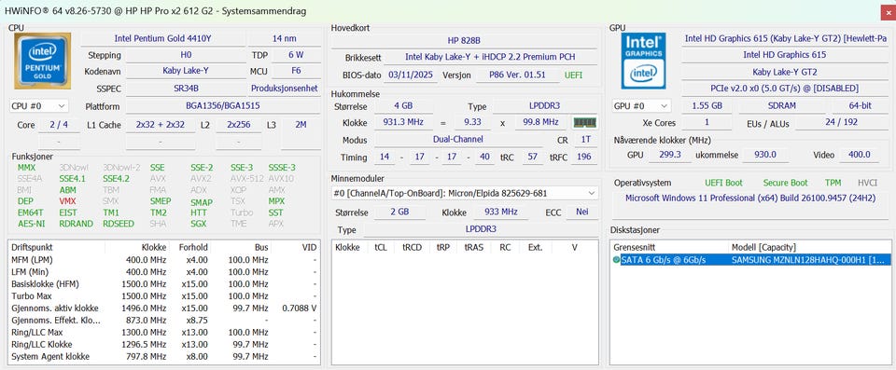Click the TDP 6 W value

296,55
